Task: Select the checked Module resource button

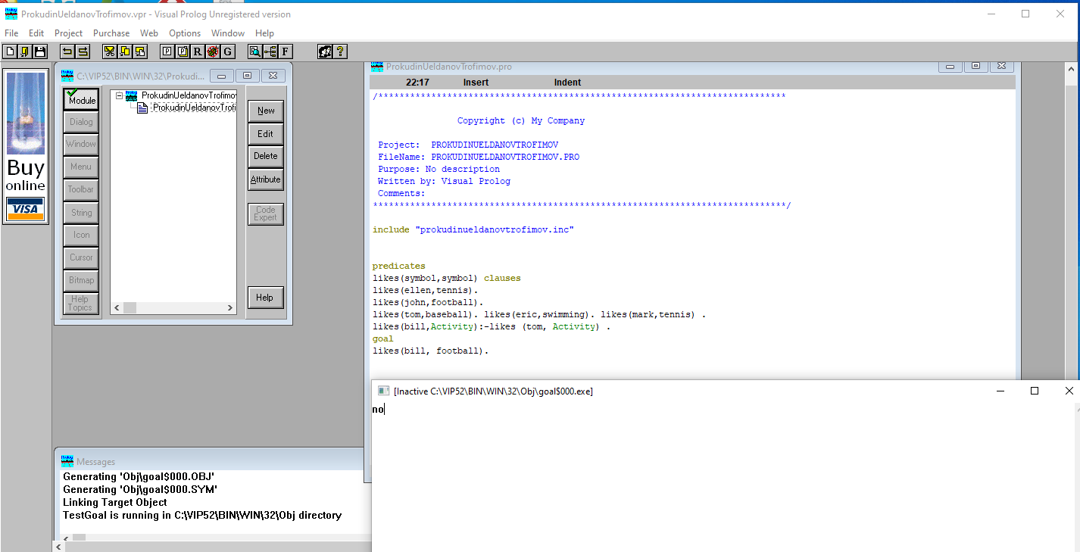Action: point(81,99)
